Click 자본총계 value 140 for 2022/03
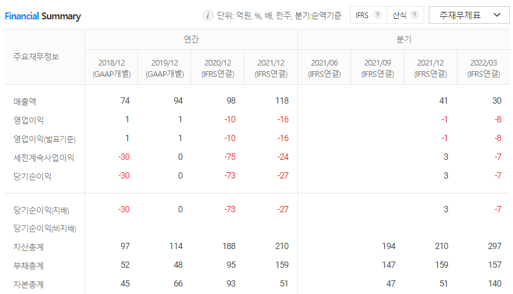Viewport: 513px width, 294px height. 495,283
